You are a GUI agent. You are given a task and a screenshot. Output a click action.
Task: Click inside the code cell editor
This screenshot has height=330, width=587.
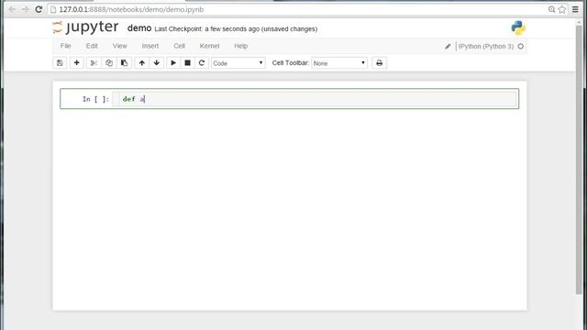click(315, 99)
